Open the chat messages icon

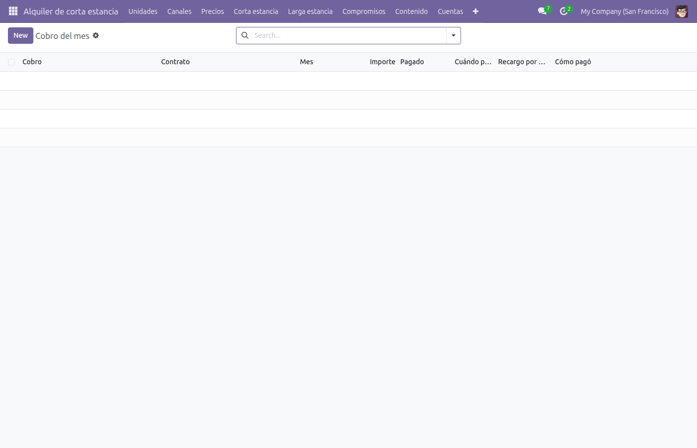coord(542,11)
